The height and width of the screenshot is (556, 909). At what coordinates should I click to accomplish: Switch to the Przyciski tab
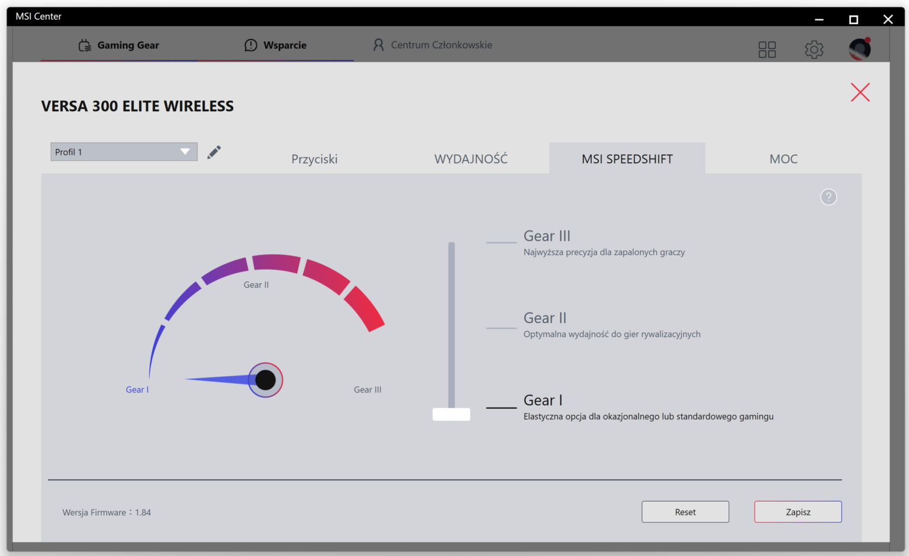pos(314,159)
